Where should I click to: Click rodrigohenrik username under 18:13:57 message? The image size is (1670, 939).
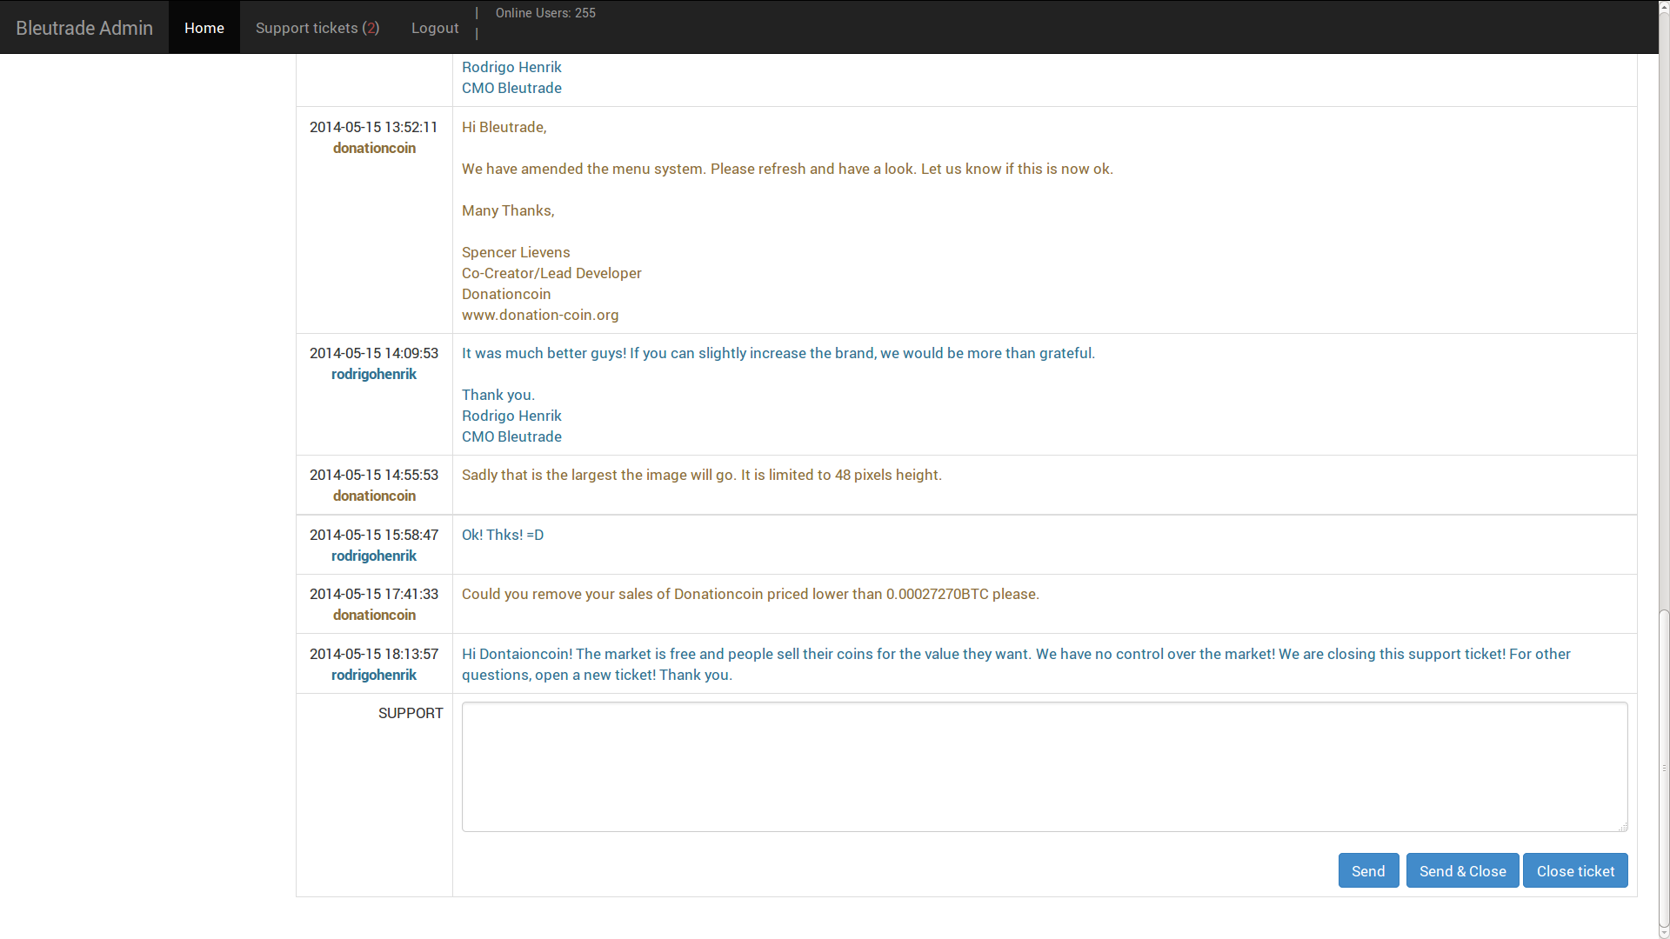pyautogui.click(x=374, y=675)
